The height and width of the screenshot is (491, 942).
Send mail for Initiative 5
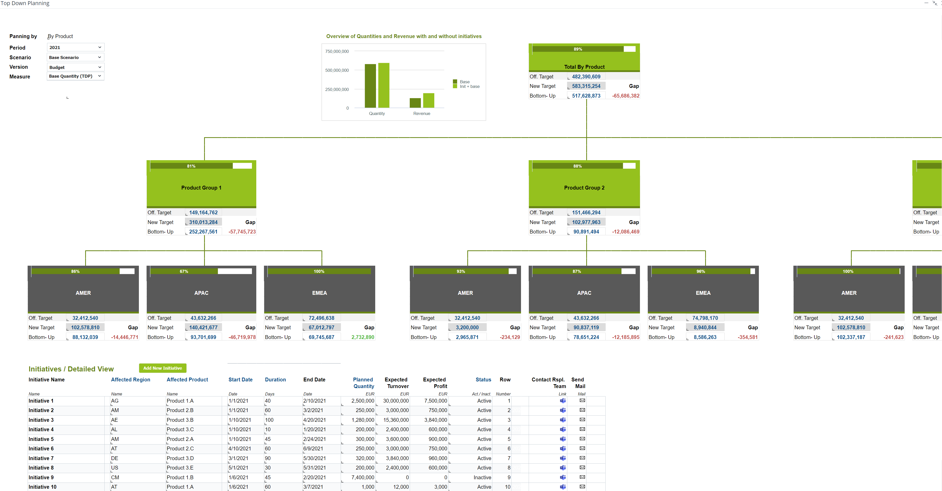(582, 439)
